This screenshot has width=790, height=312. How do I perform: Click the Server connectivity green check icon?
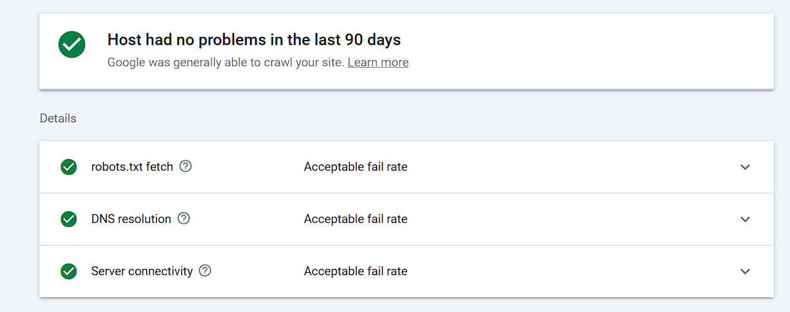coord(68,271)
